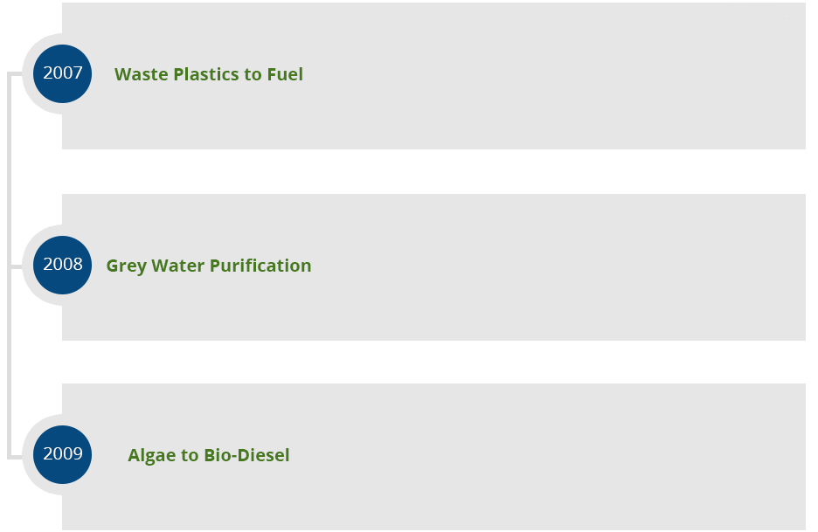Click the word Bio-Diesel in the third heading
This screenshot has height=532, width=818.
(246, 455)
